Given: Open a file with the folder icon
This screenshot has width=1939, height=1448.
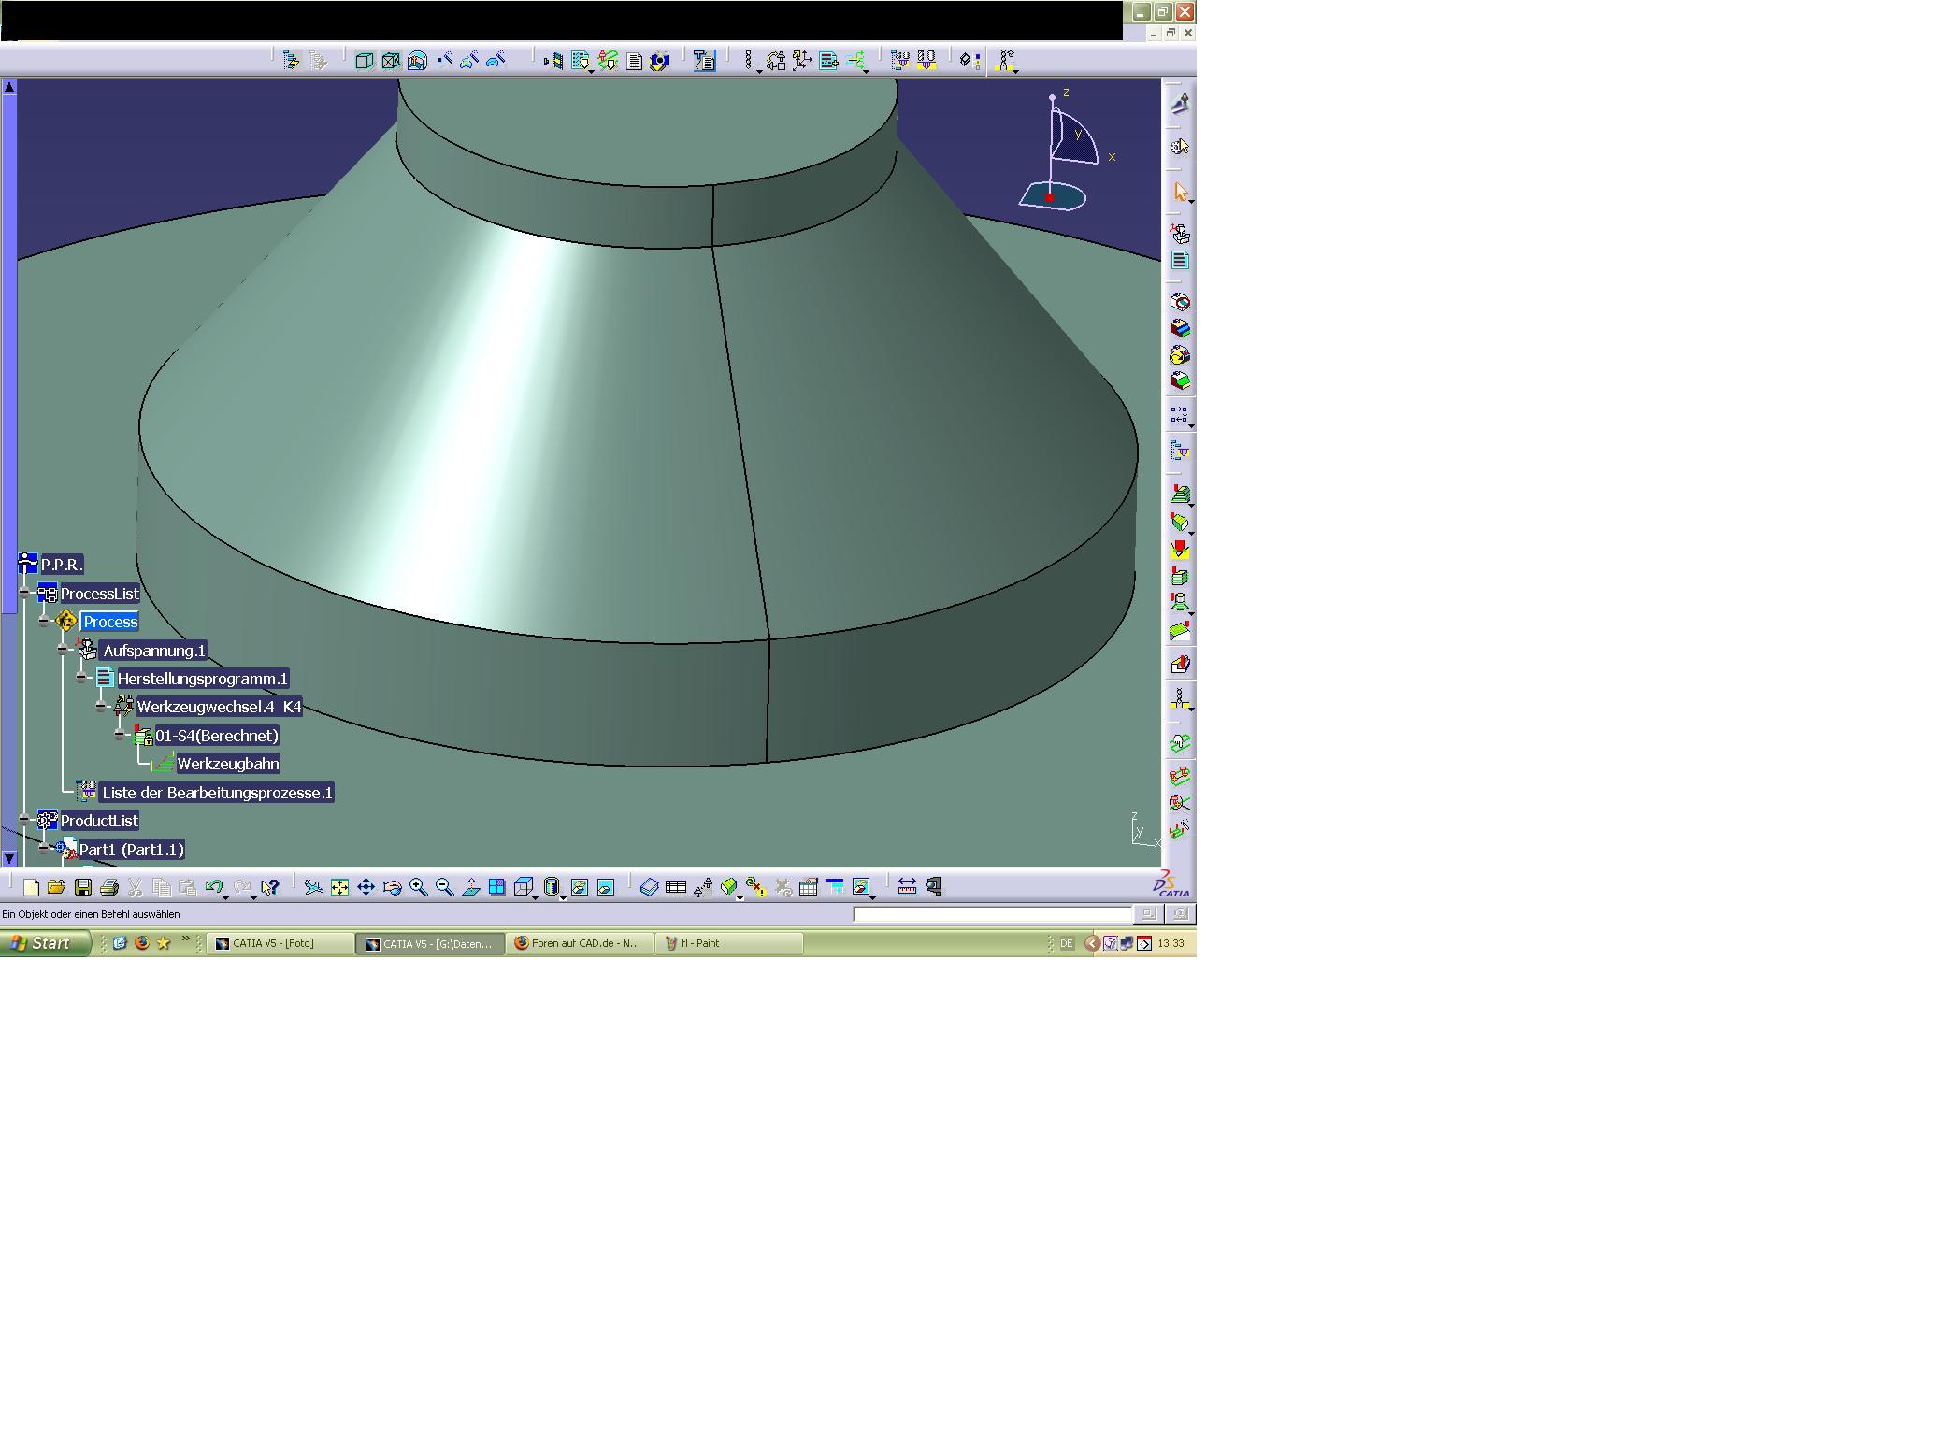Looking at the screenshot, I should 56,887.
